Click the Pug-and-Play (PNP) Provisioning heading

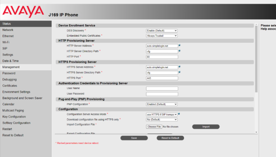tap(81, 99)
